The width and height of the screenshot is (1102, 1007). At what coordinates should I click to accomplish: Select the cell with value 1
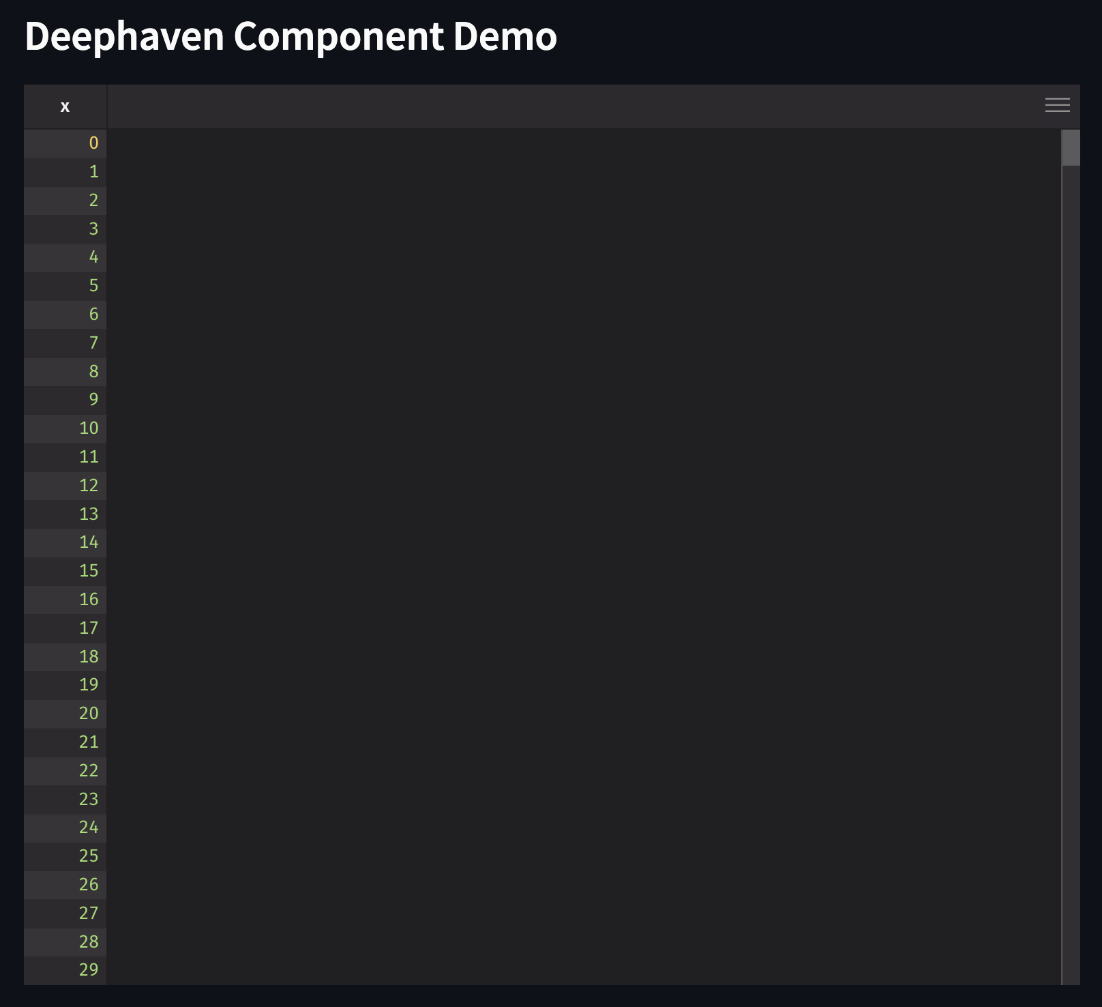tap(65, 172)
